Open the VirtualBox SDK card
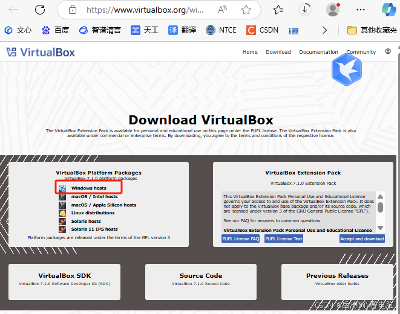400x314 pixels. pos(65,282)
